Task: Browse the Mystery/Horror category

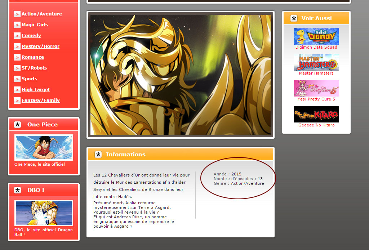Action: point(40,46)
